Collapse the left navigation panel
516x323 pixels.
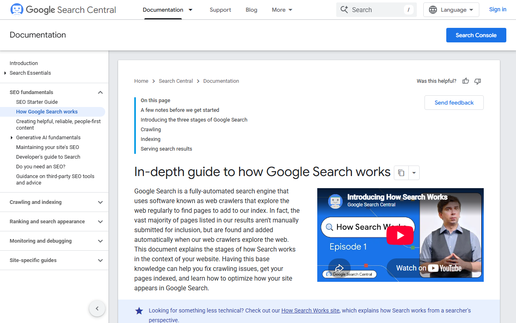tap(97, 308)
